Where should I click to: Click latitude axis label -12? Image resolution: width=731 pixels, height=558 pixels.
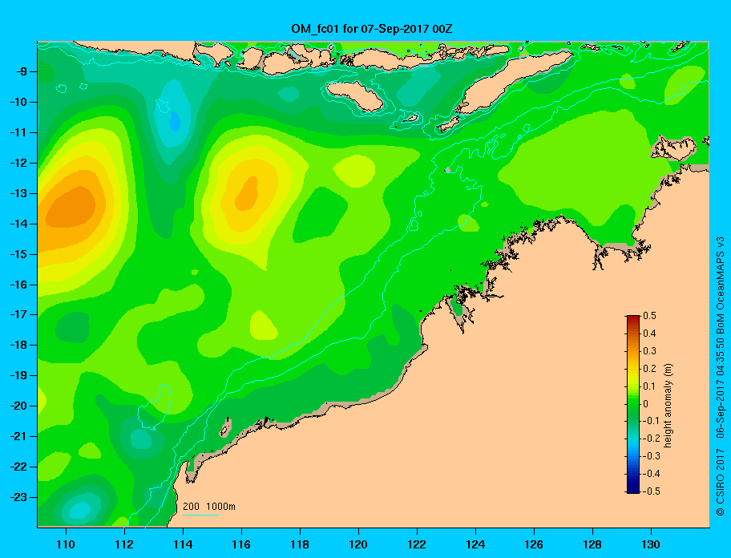click(18, 164)
